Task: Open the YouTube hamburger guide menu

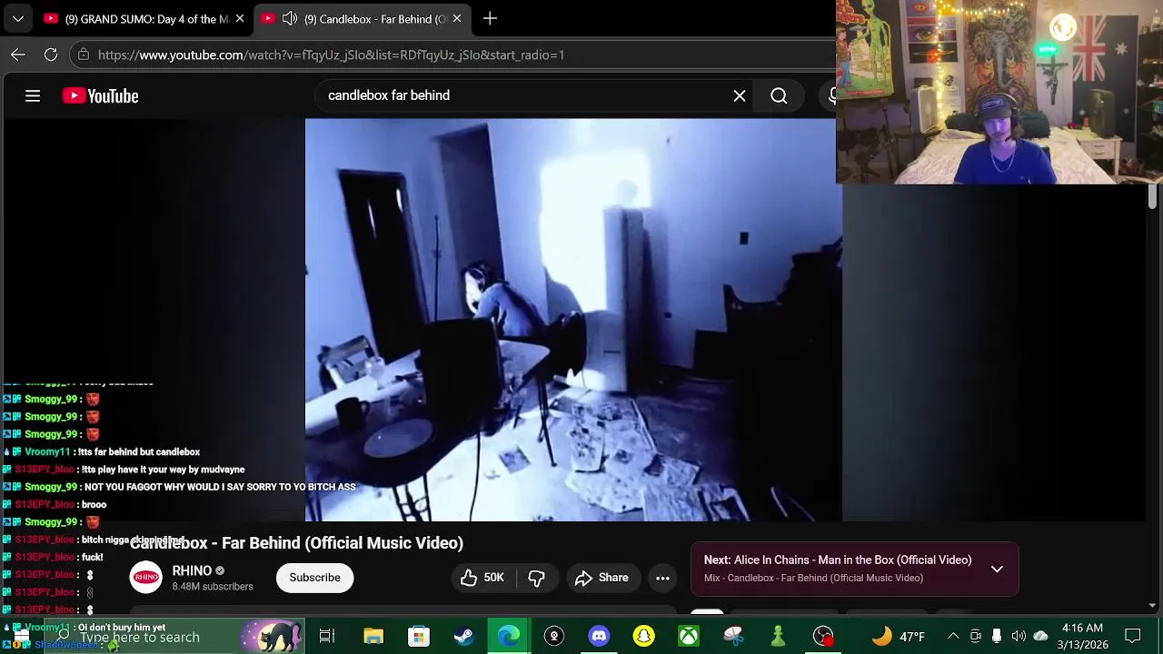Action: pyautogui.click(x=33, y=95)
